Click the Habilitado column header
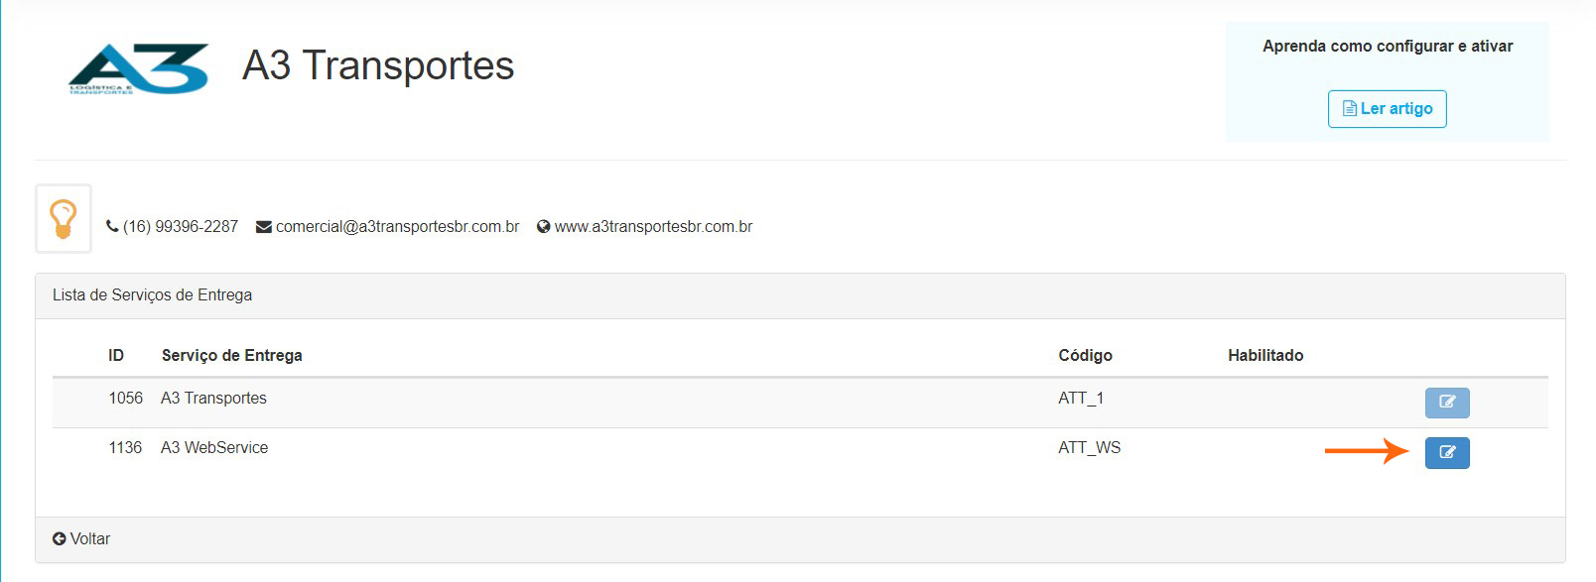The height and width of the screenshot is (582, 1596). click(x=1265, y=355)
